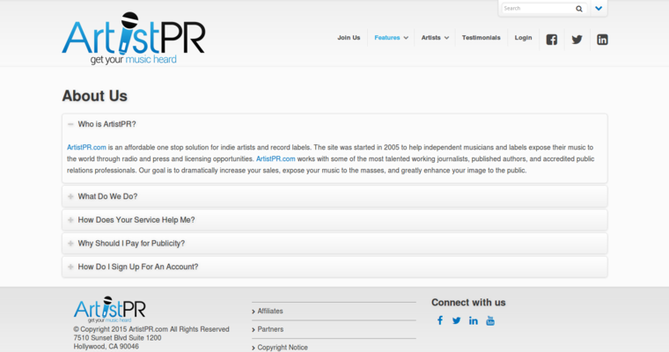
Task: Open the footer Facebook icon under Connect with us
Action: click(x=440, y=320)
